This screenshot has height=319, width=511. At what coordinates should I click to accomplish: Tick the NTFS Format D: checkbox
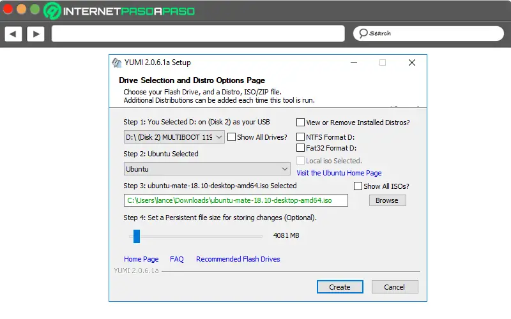300,137
